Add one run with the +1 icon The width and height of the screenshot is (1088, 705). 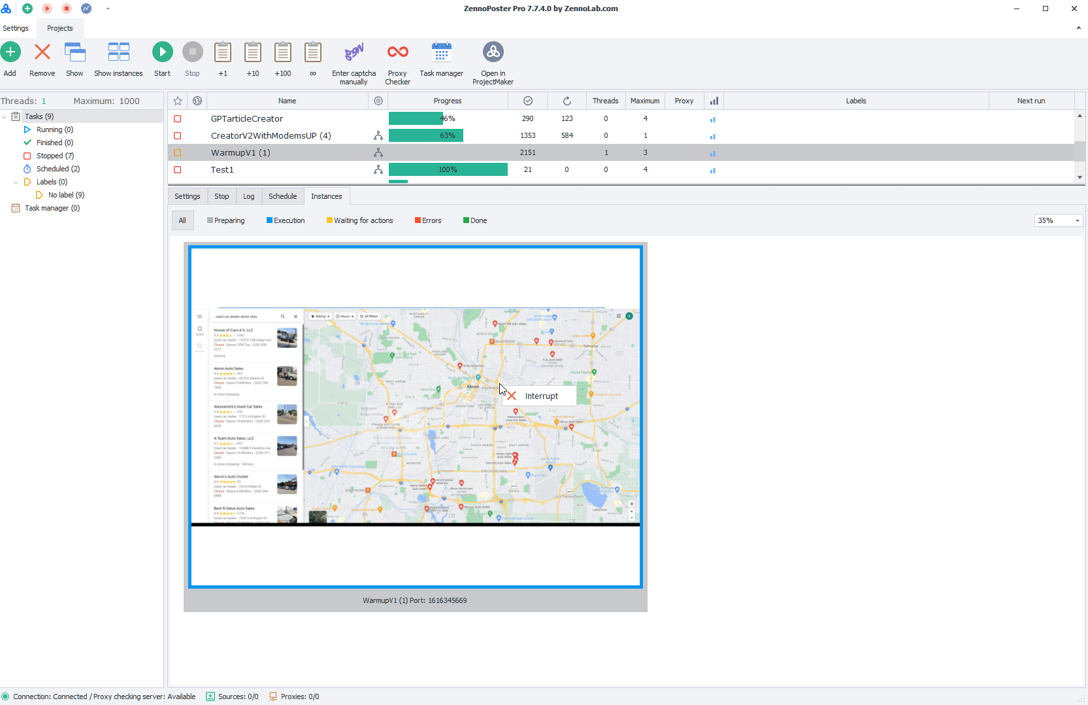coord(223,52)
